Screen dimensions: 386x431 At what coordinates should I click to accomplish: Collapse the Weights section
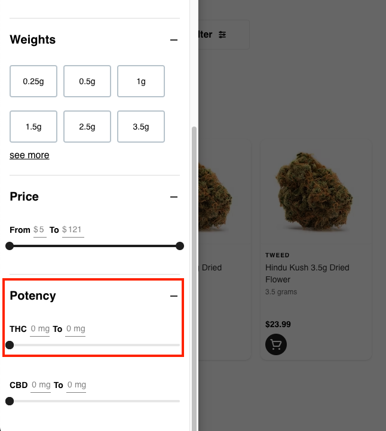174,40
